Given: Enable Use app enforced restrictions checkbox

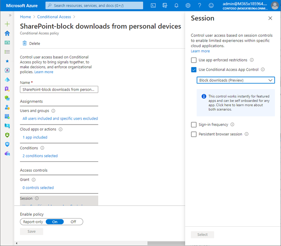Looking at the screenshot, I should (x=194, y=60).
